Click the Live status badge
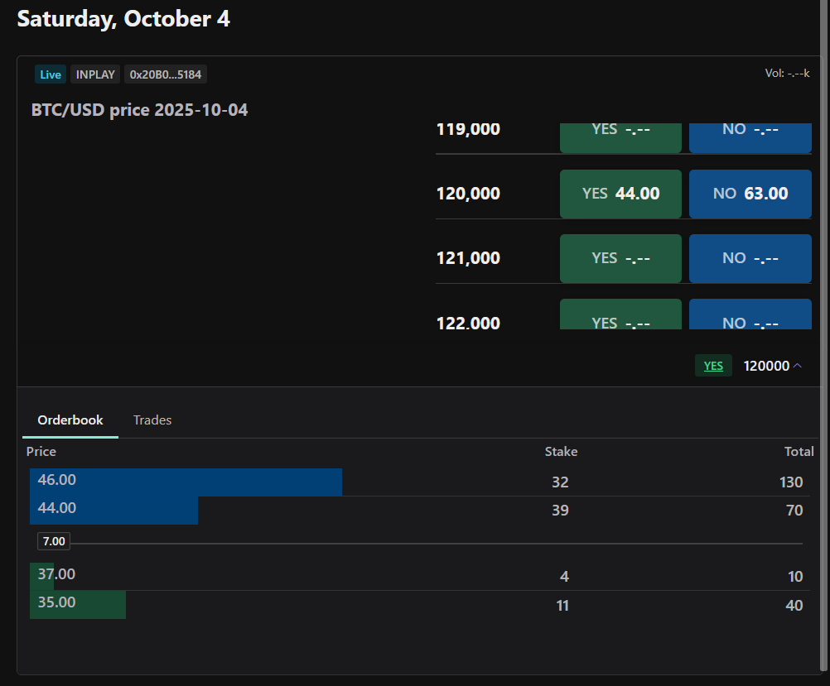Screen dimensions: 830x686 tap(51, 74)
